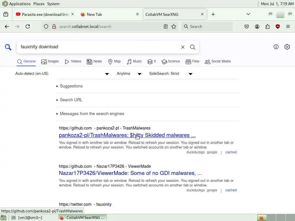Select the General search category
295x221 pixels.
point(26,62)
